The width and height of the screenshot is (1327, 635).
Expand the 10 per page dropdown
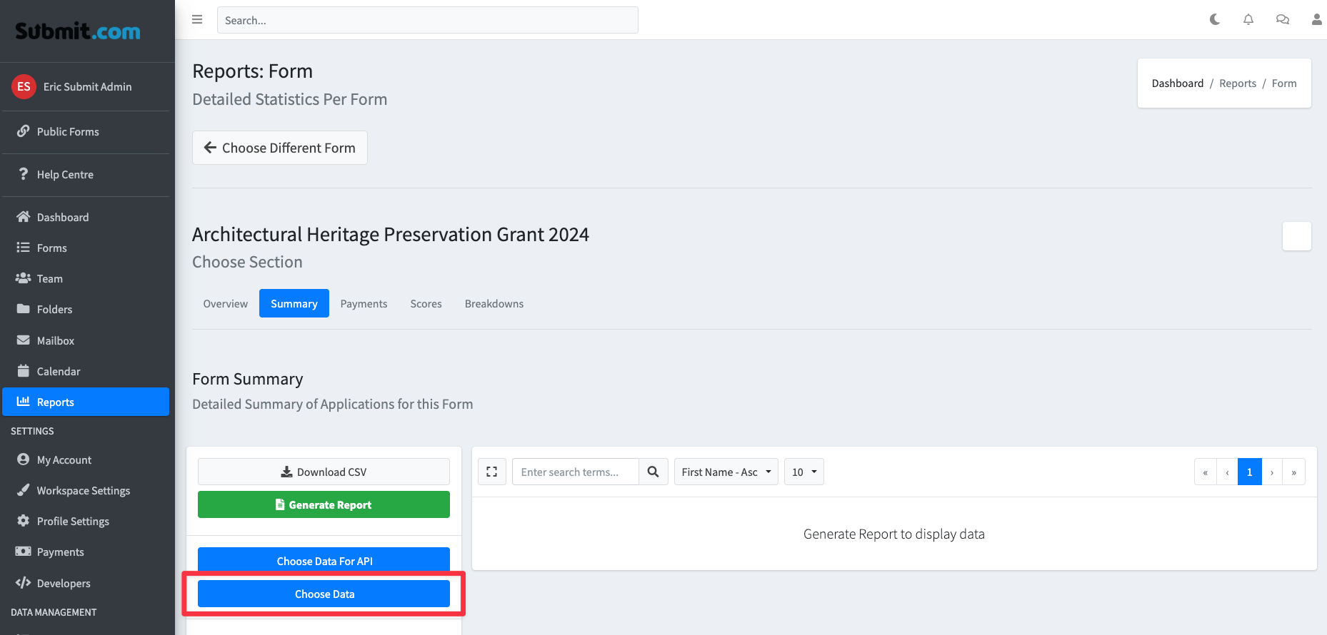[803, 472]
